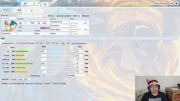Close the Teambuilder tab
Screen dimensions: 180x101
pos(39,3)
